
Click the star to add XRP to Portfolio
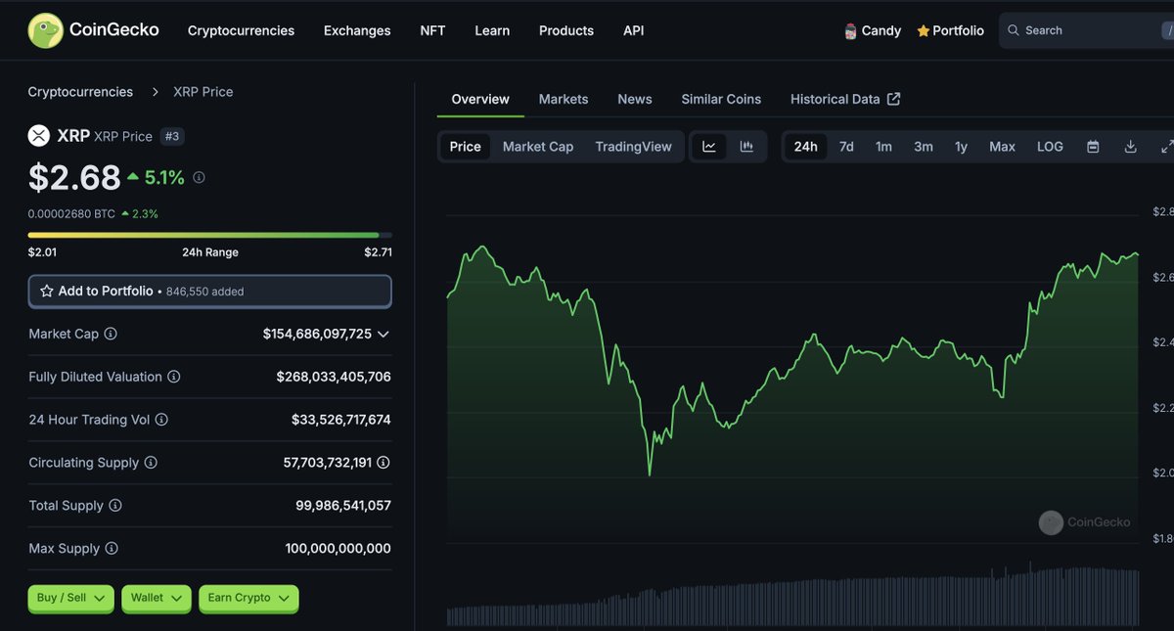pyautogui.click(x=46, y=291)
